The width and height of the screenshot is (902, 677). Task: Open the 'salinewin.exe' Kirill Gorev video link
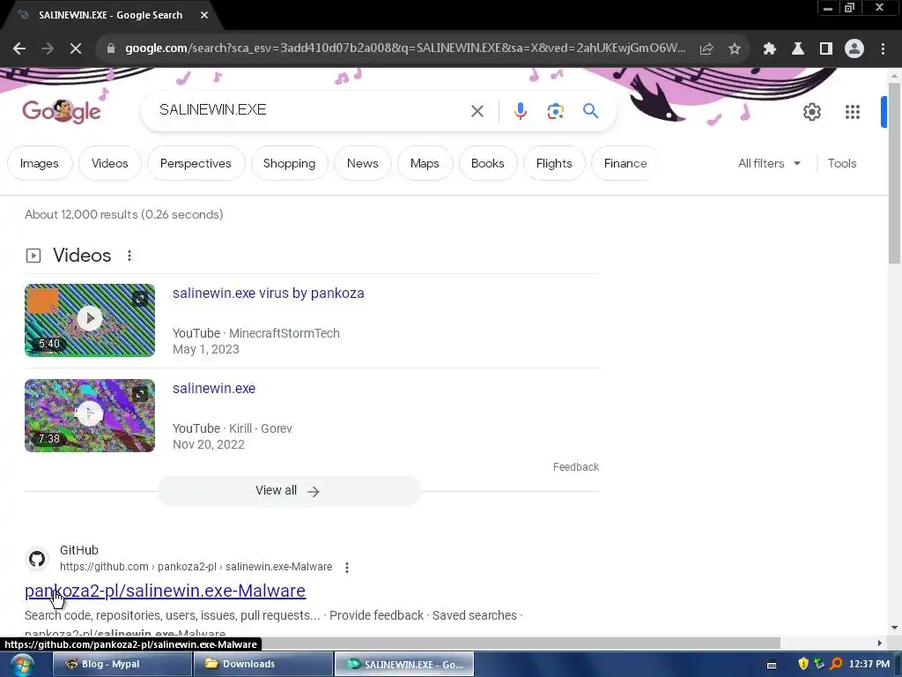(214, 389)
